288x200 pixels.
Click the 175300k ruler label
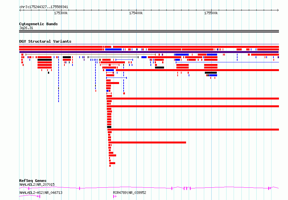click(x=61, y=13)
